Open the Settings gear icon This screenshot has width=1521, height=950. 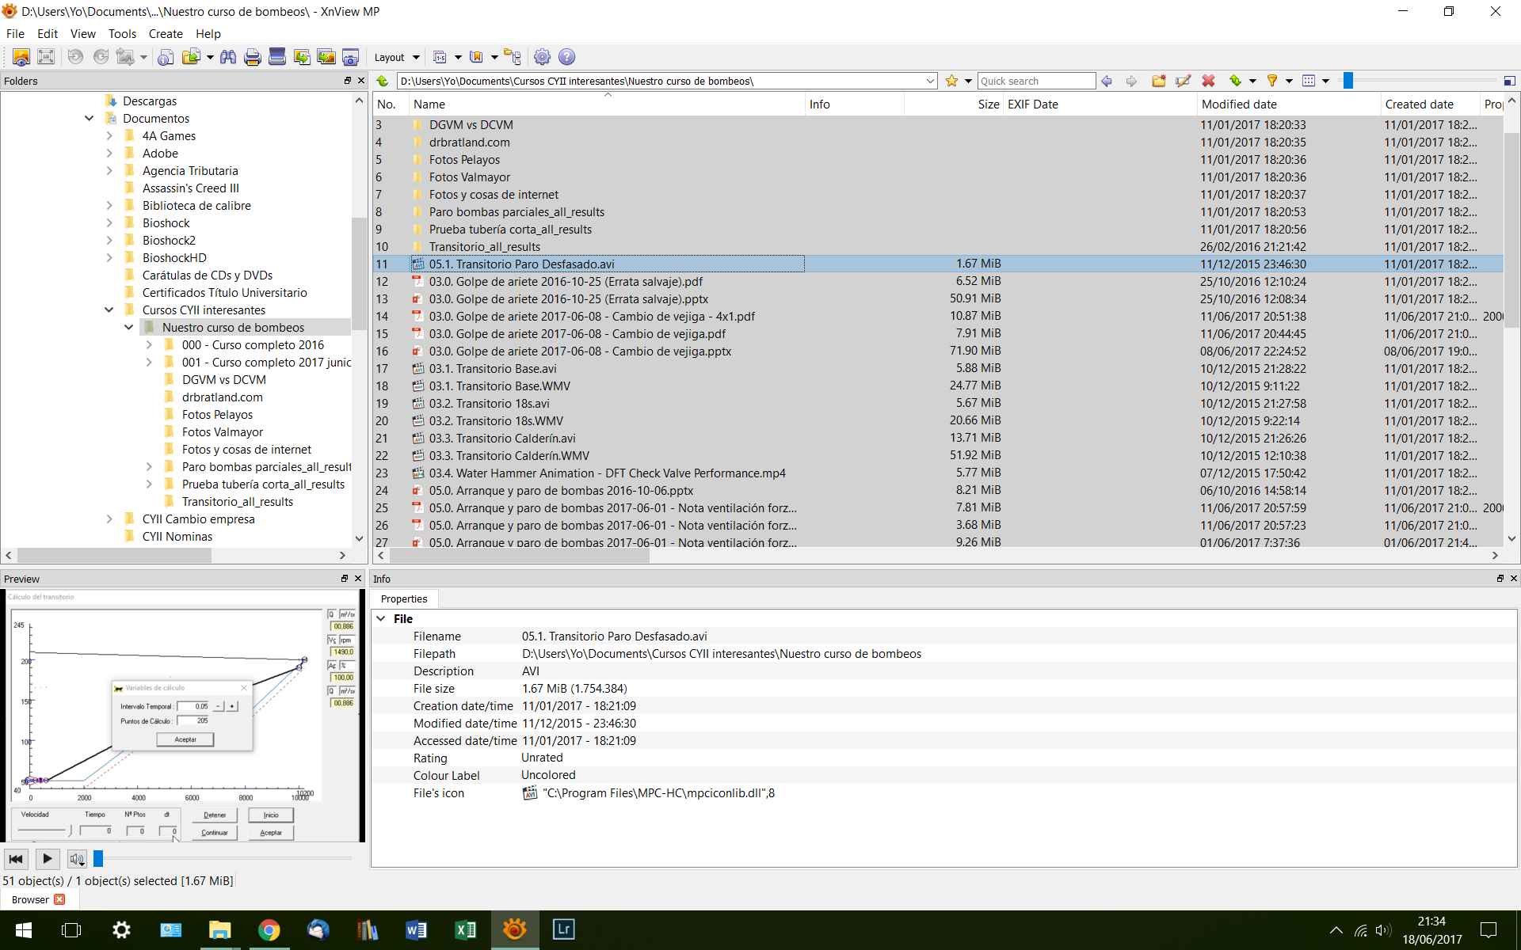tap(542, 57)
